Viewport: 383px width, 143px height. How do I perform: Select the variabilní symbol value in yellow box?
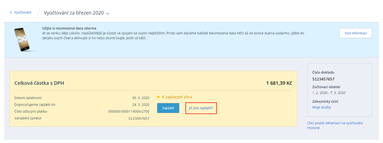coord(139,118)
